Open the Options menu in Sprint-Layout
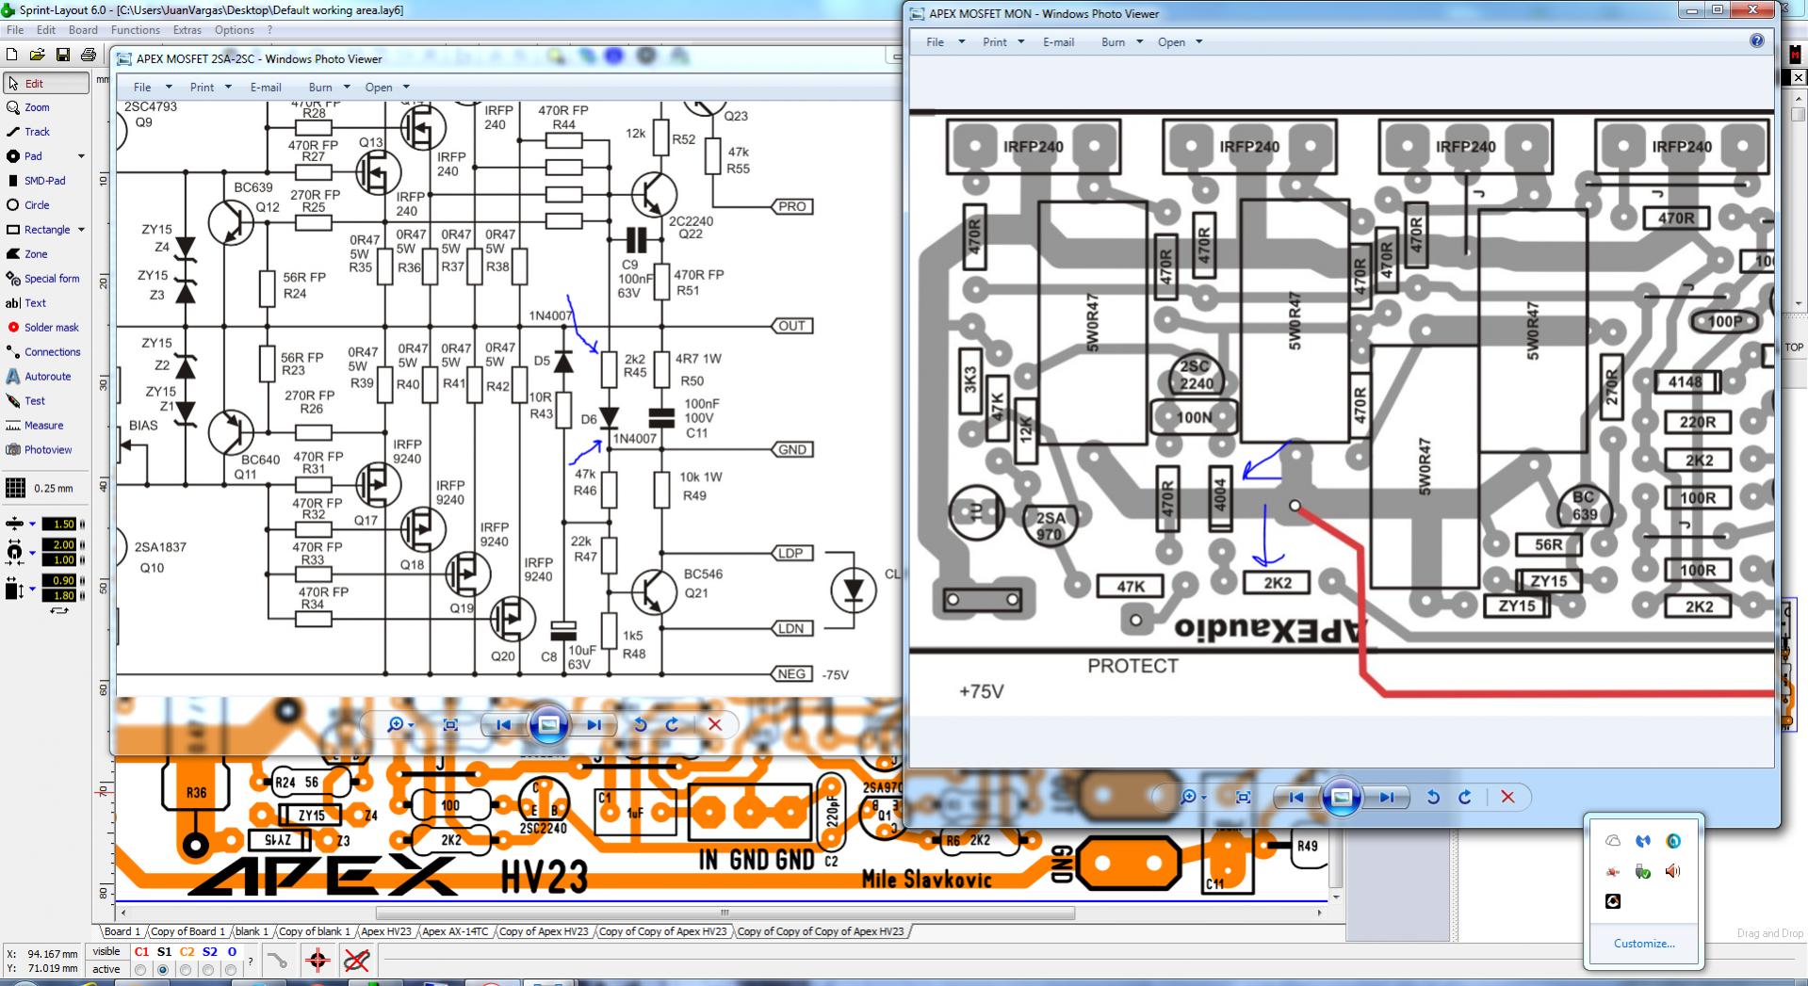This screenshot has height=986, width=1808. click(x=235, y=30)
